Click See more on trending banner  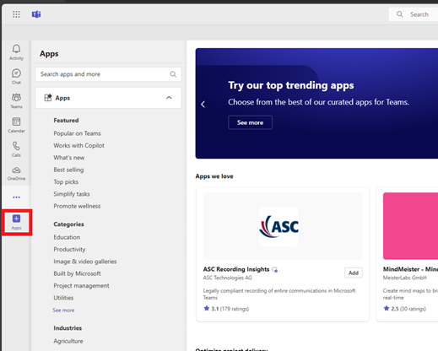(250, 122)
